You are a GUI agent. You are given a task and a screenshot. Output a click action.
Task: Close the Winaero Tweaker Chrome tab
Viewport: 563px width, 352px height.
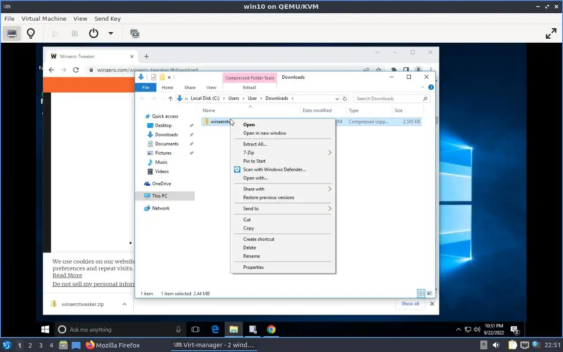click(x=132, y=56)
